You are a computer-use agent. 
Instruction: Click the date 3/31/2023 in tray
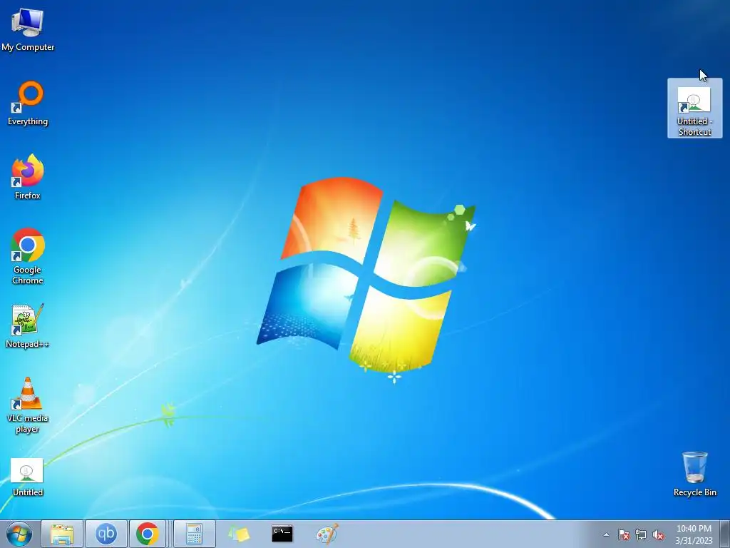click(x=694, y=541)
